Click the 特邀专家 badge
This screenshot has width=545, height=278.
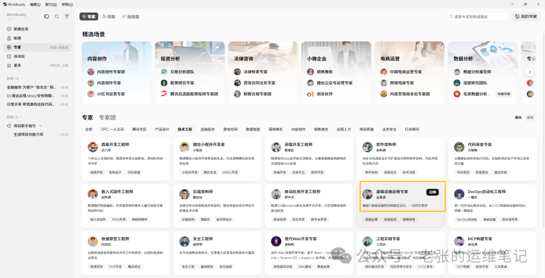[x=504, y=94]
